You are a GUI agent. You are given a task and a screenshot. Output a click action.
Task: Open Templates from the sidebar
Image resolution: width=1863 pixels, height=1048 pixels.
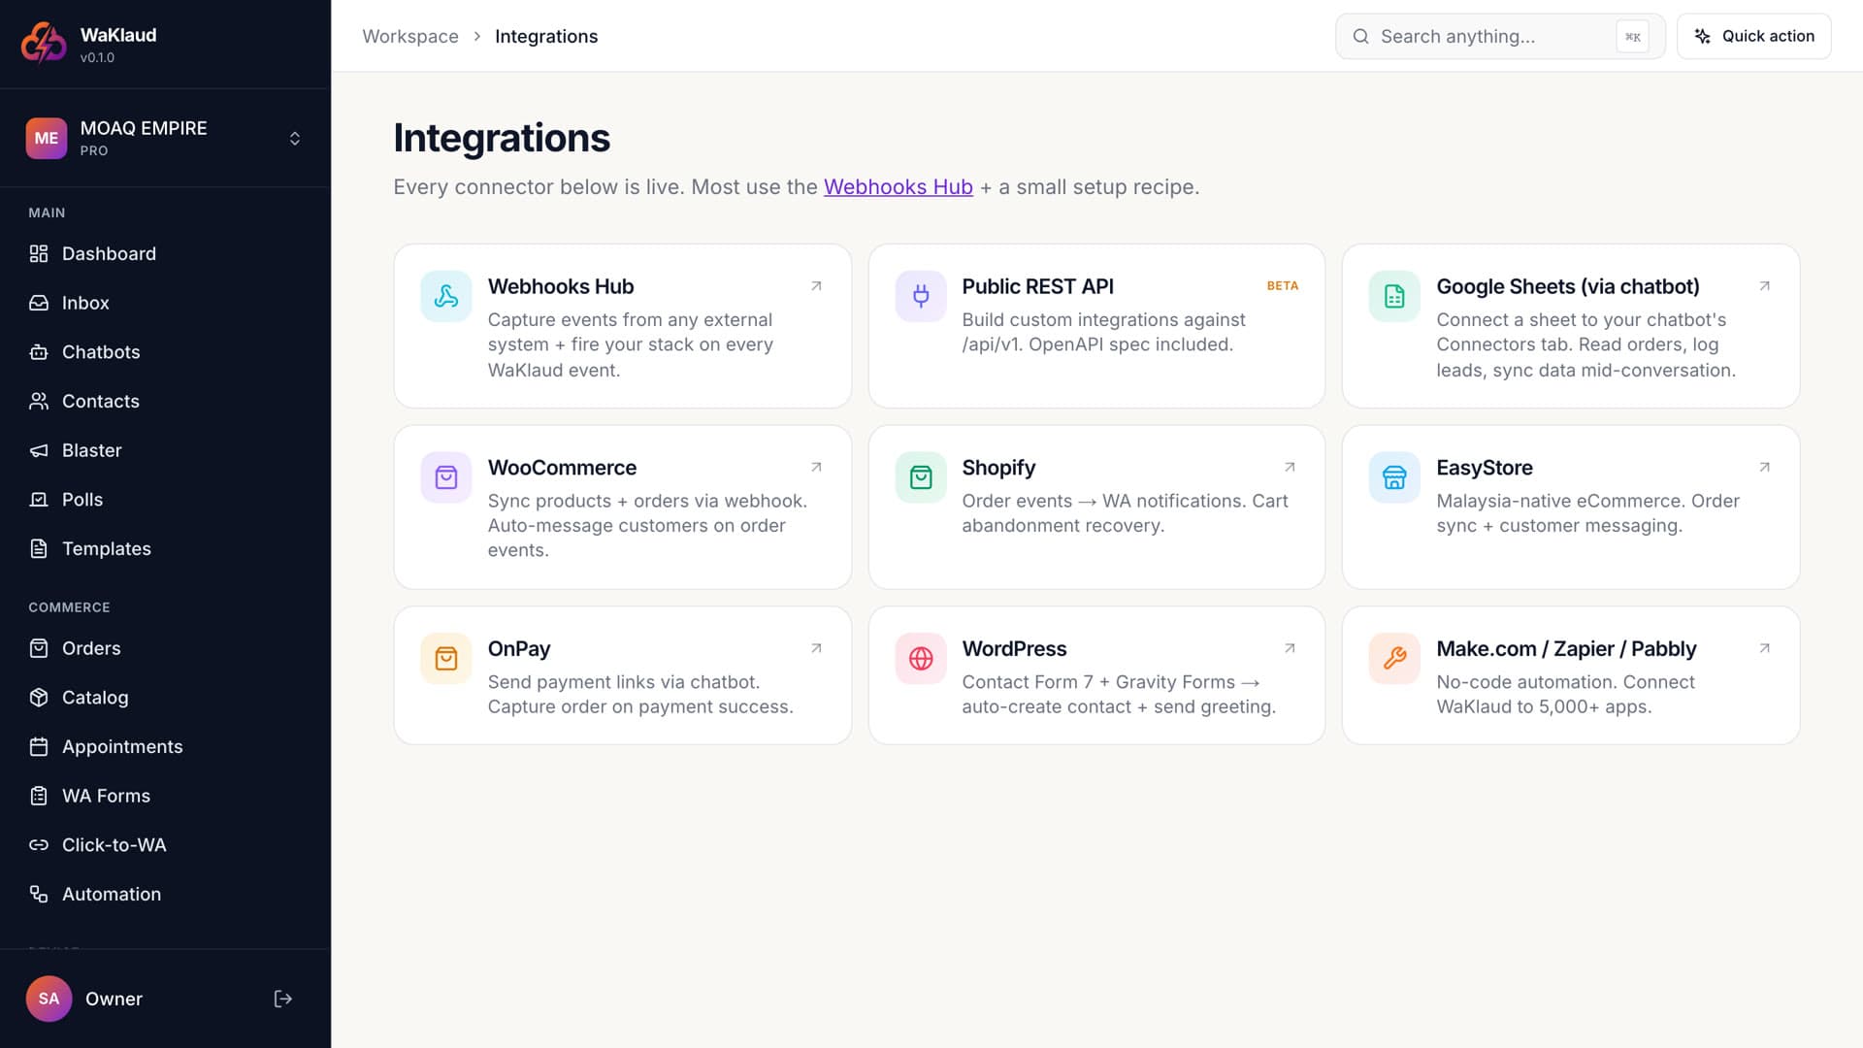coord(165,548)
